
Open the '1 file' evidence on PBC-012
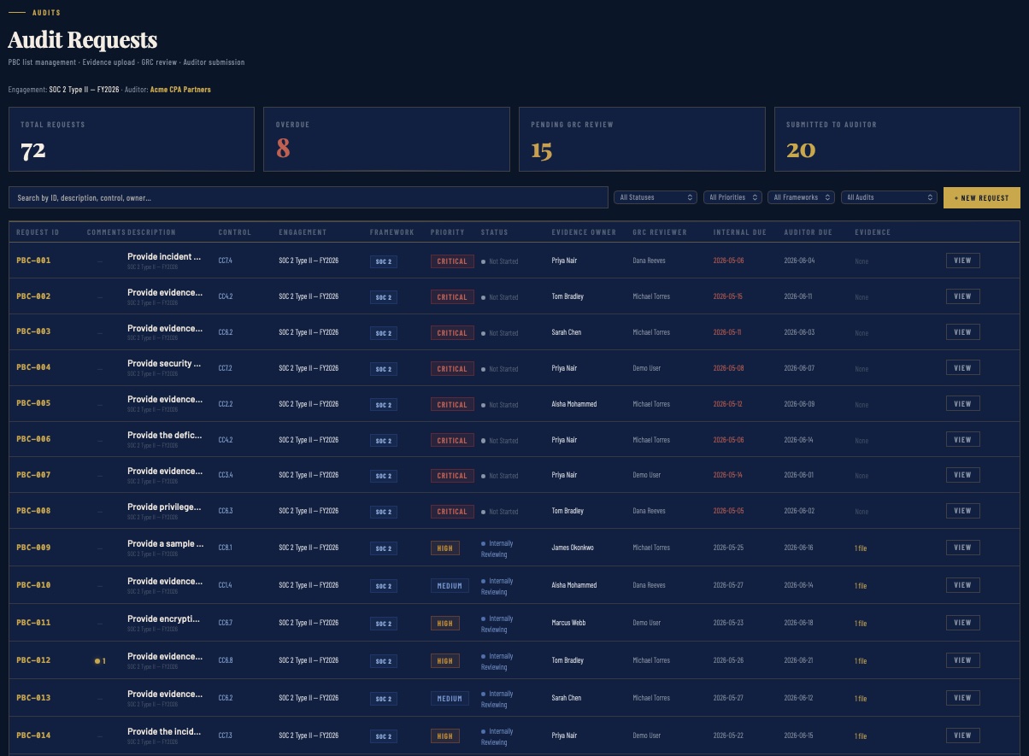[x=861, y=661]
